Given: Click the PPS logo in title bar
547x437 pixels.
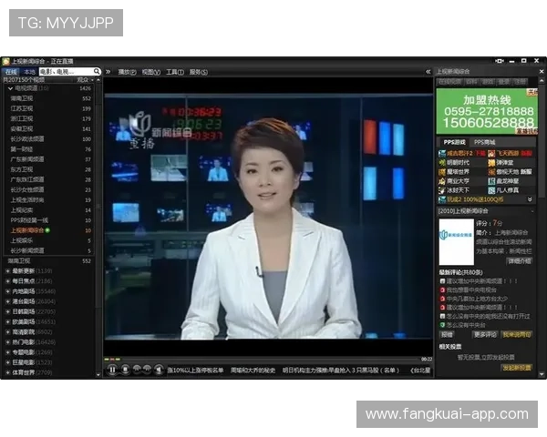Looking at the screenshot, I should (5, 62).
